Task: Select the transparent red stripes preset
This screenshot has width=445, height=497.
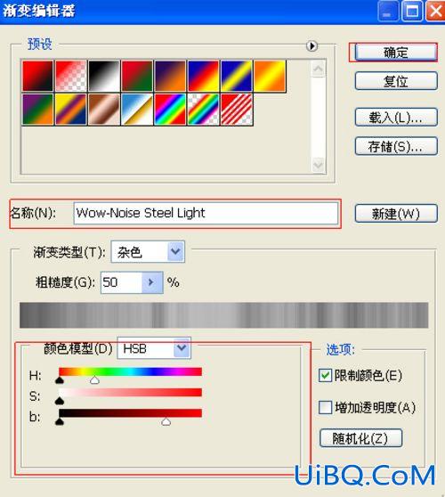Action: [x=237, y=110]
